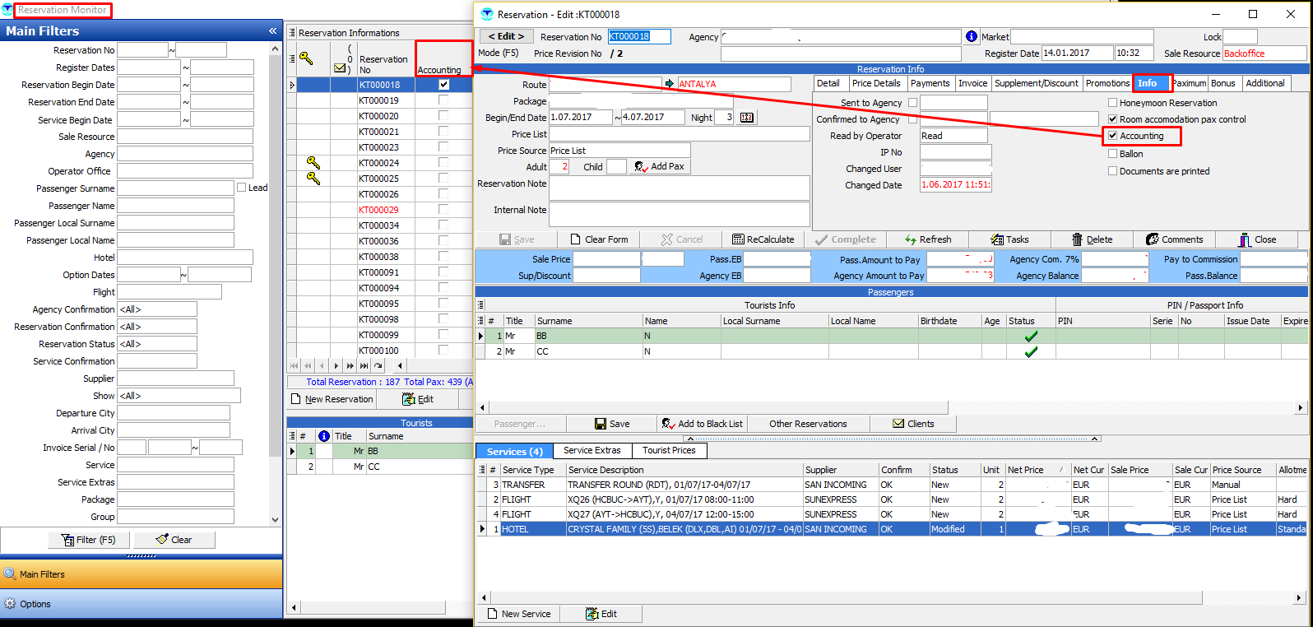This screenshot has width=1313, height=627.
Task: Click Add to Black List icon
Action: click(668, 424)
